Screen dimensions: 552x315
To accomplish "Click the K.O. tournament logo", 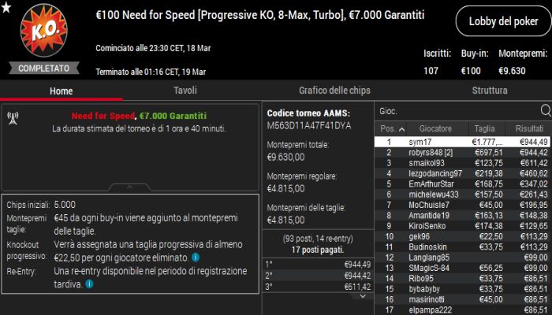I will 38,31.
